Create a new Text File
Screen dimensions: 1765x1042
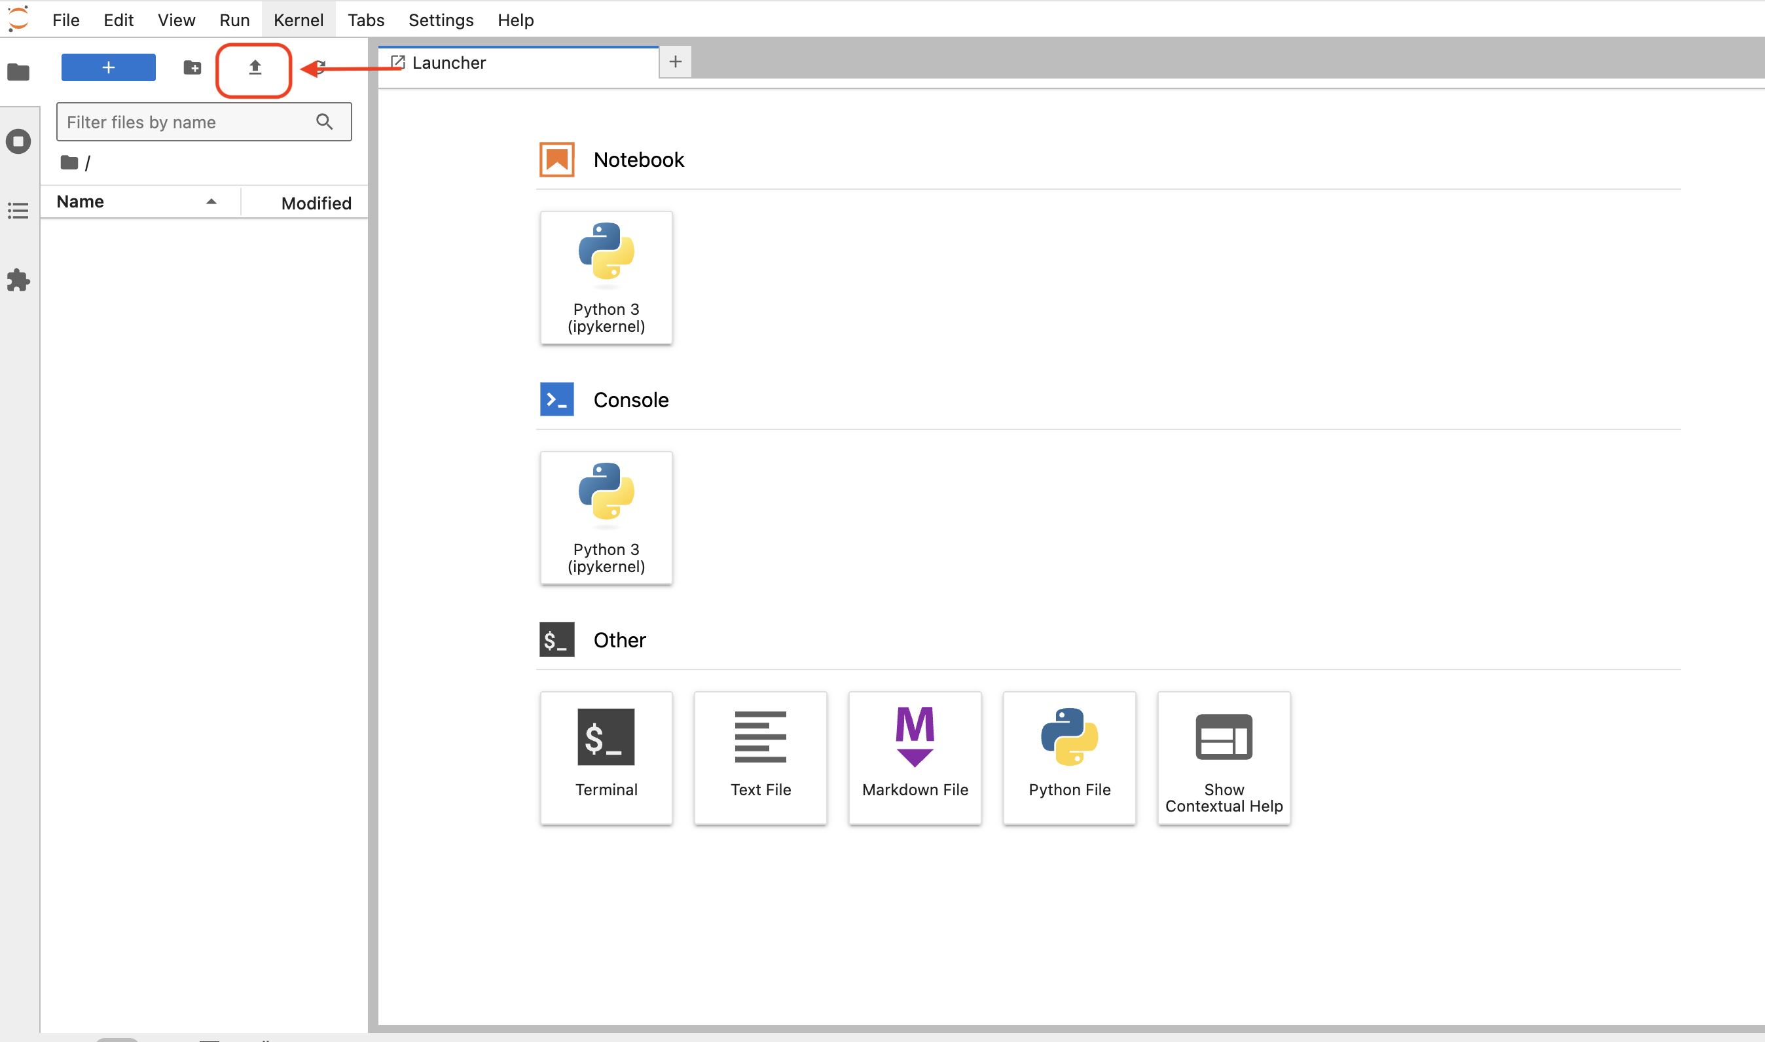click(x=761, y=758)
